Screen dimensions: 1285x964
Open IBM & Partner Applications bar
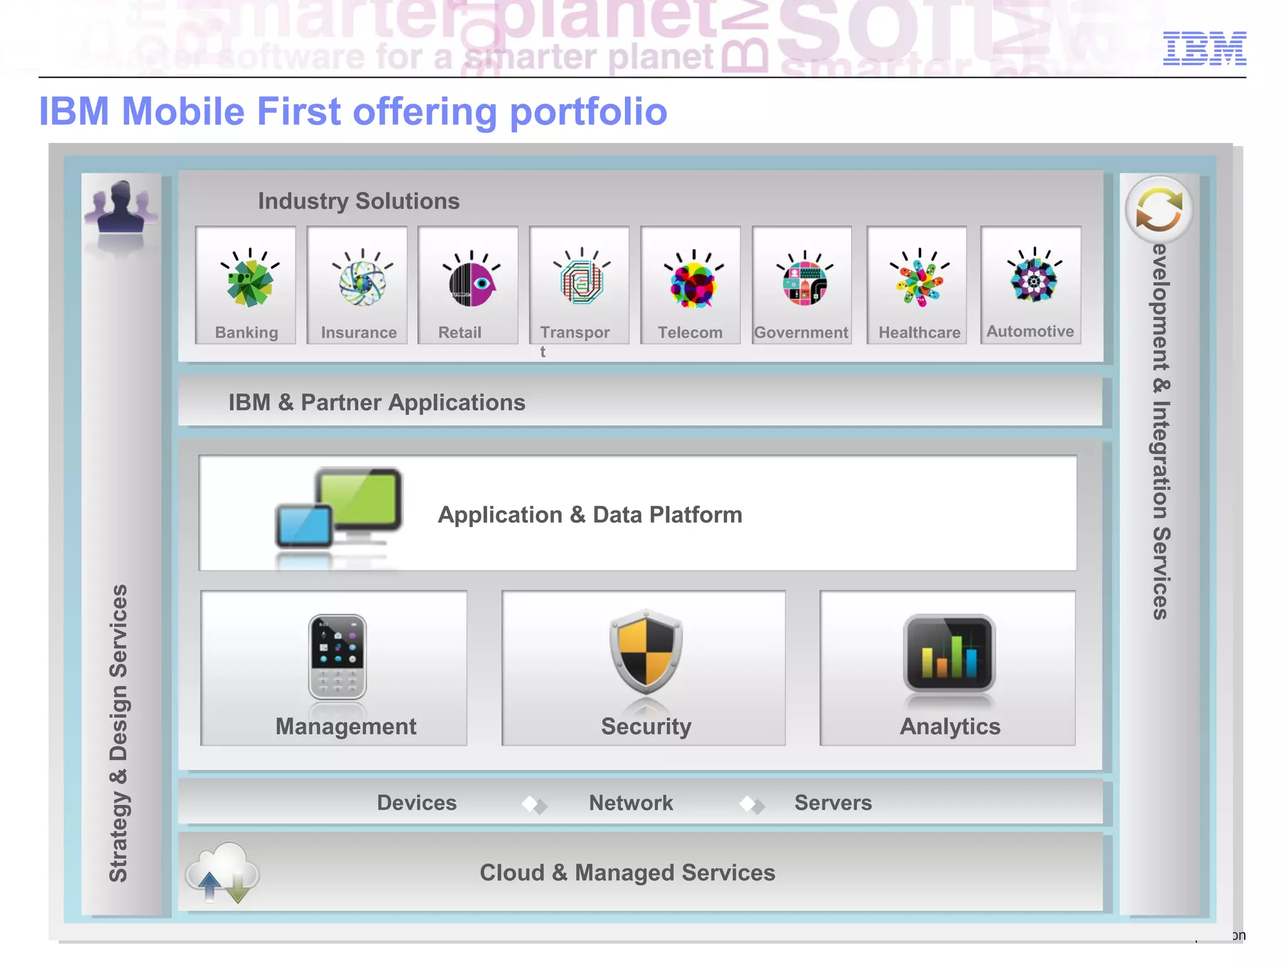(x=640, y=402)
